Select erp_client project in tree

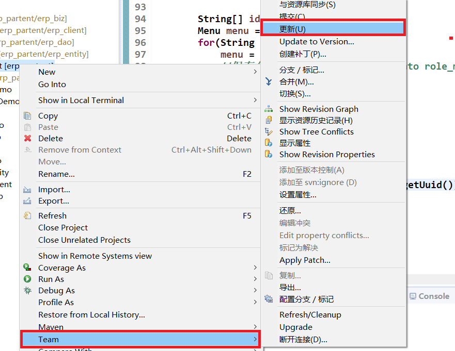(43, 30)
